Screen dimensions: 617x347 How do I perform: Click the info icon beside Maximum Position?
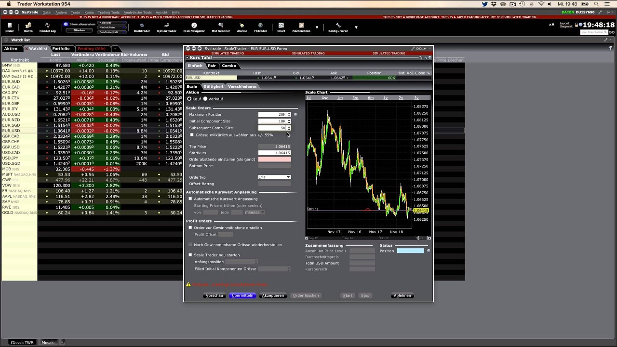tap(295, 115)
